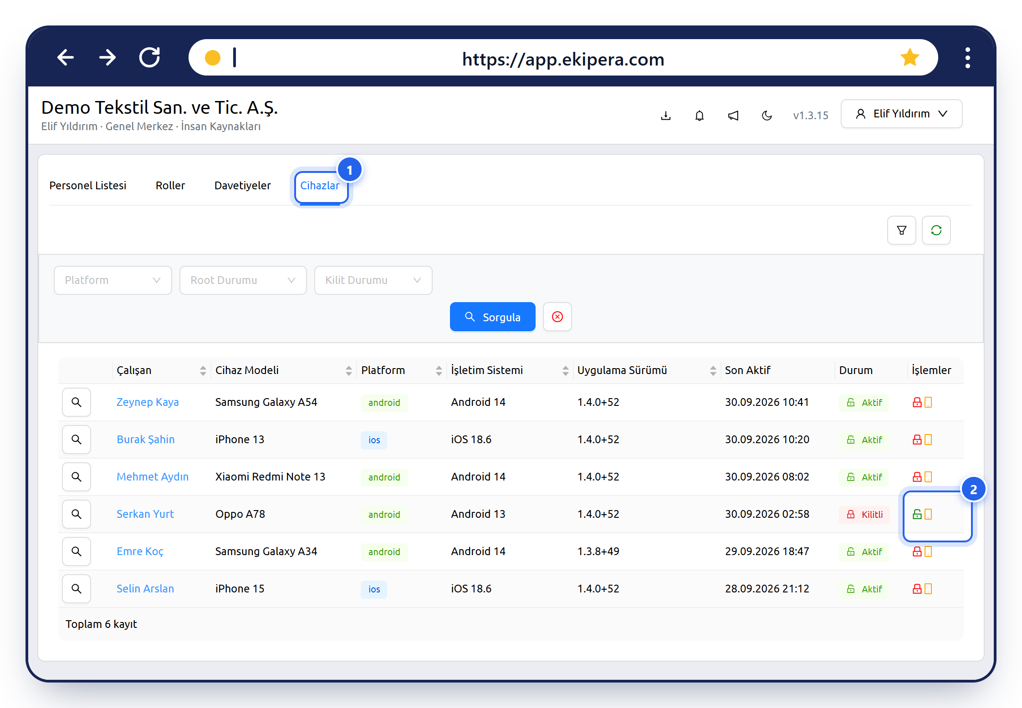Go forward in the browser
1022x708 pixels.
point(107,58)
